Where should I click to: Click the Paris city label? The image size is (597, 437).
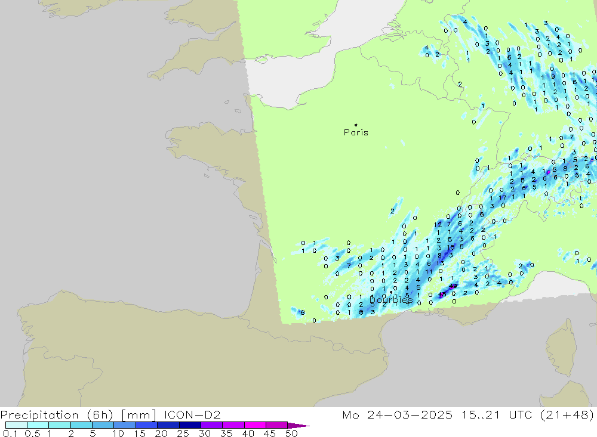pyautogui.click(x=356, y=132)
